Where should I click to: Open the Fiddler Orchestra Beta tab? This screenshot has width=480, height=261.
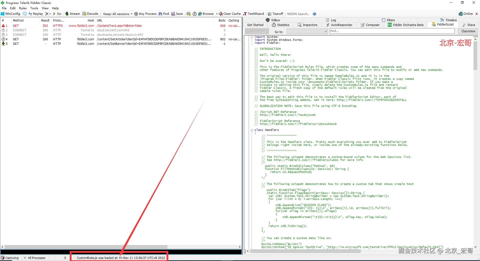[405, 25]
